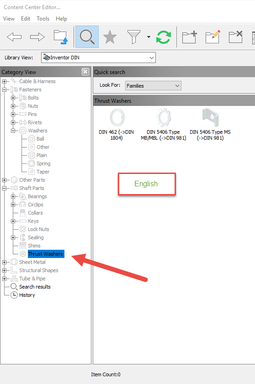Expand the Bolts tree node
The image size is (255, 384).
point(13,98)
